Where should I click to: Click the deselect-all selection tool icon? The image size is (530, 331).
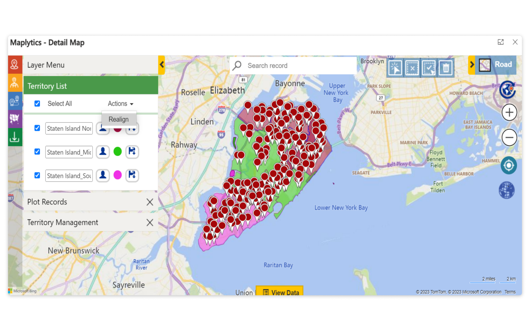click(412, 68)
